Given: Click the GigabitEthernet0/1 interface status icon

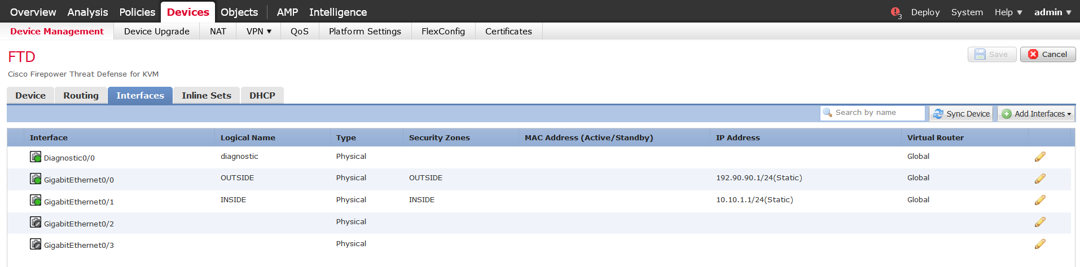Looking at the screenshot, I should 36,200.
